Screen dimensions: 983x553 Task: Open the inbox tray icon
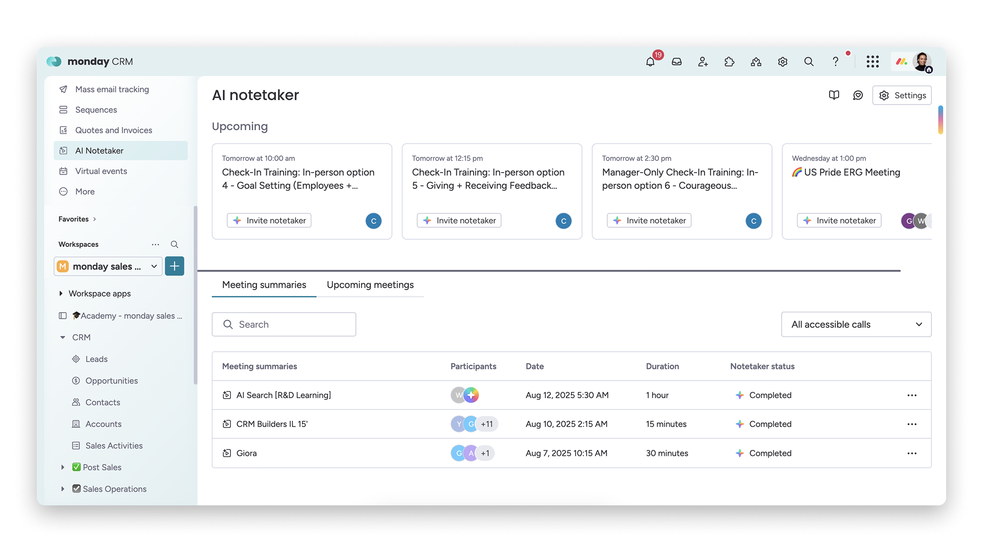(677, 62)
